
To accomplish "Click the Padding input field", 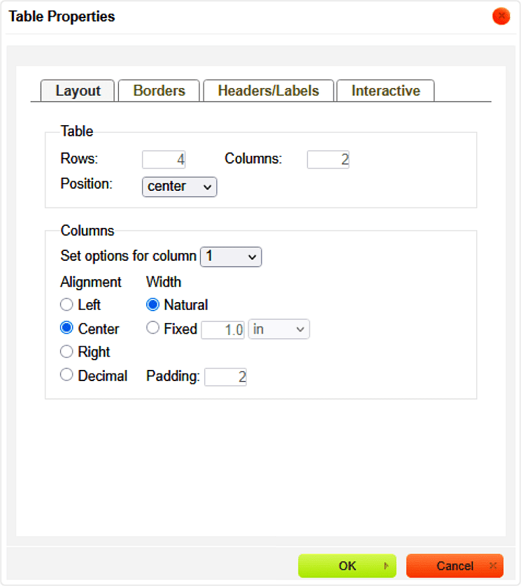I will point(225,377).
